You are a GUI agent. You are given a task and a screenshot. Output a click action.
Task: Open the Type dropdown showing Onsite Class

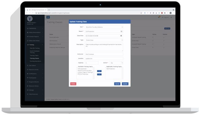pos(104,40)
